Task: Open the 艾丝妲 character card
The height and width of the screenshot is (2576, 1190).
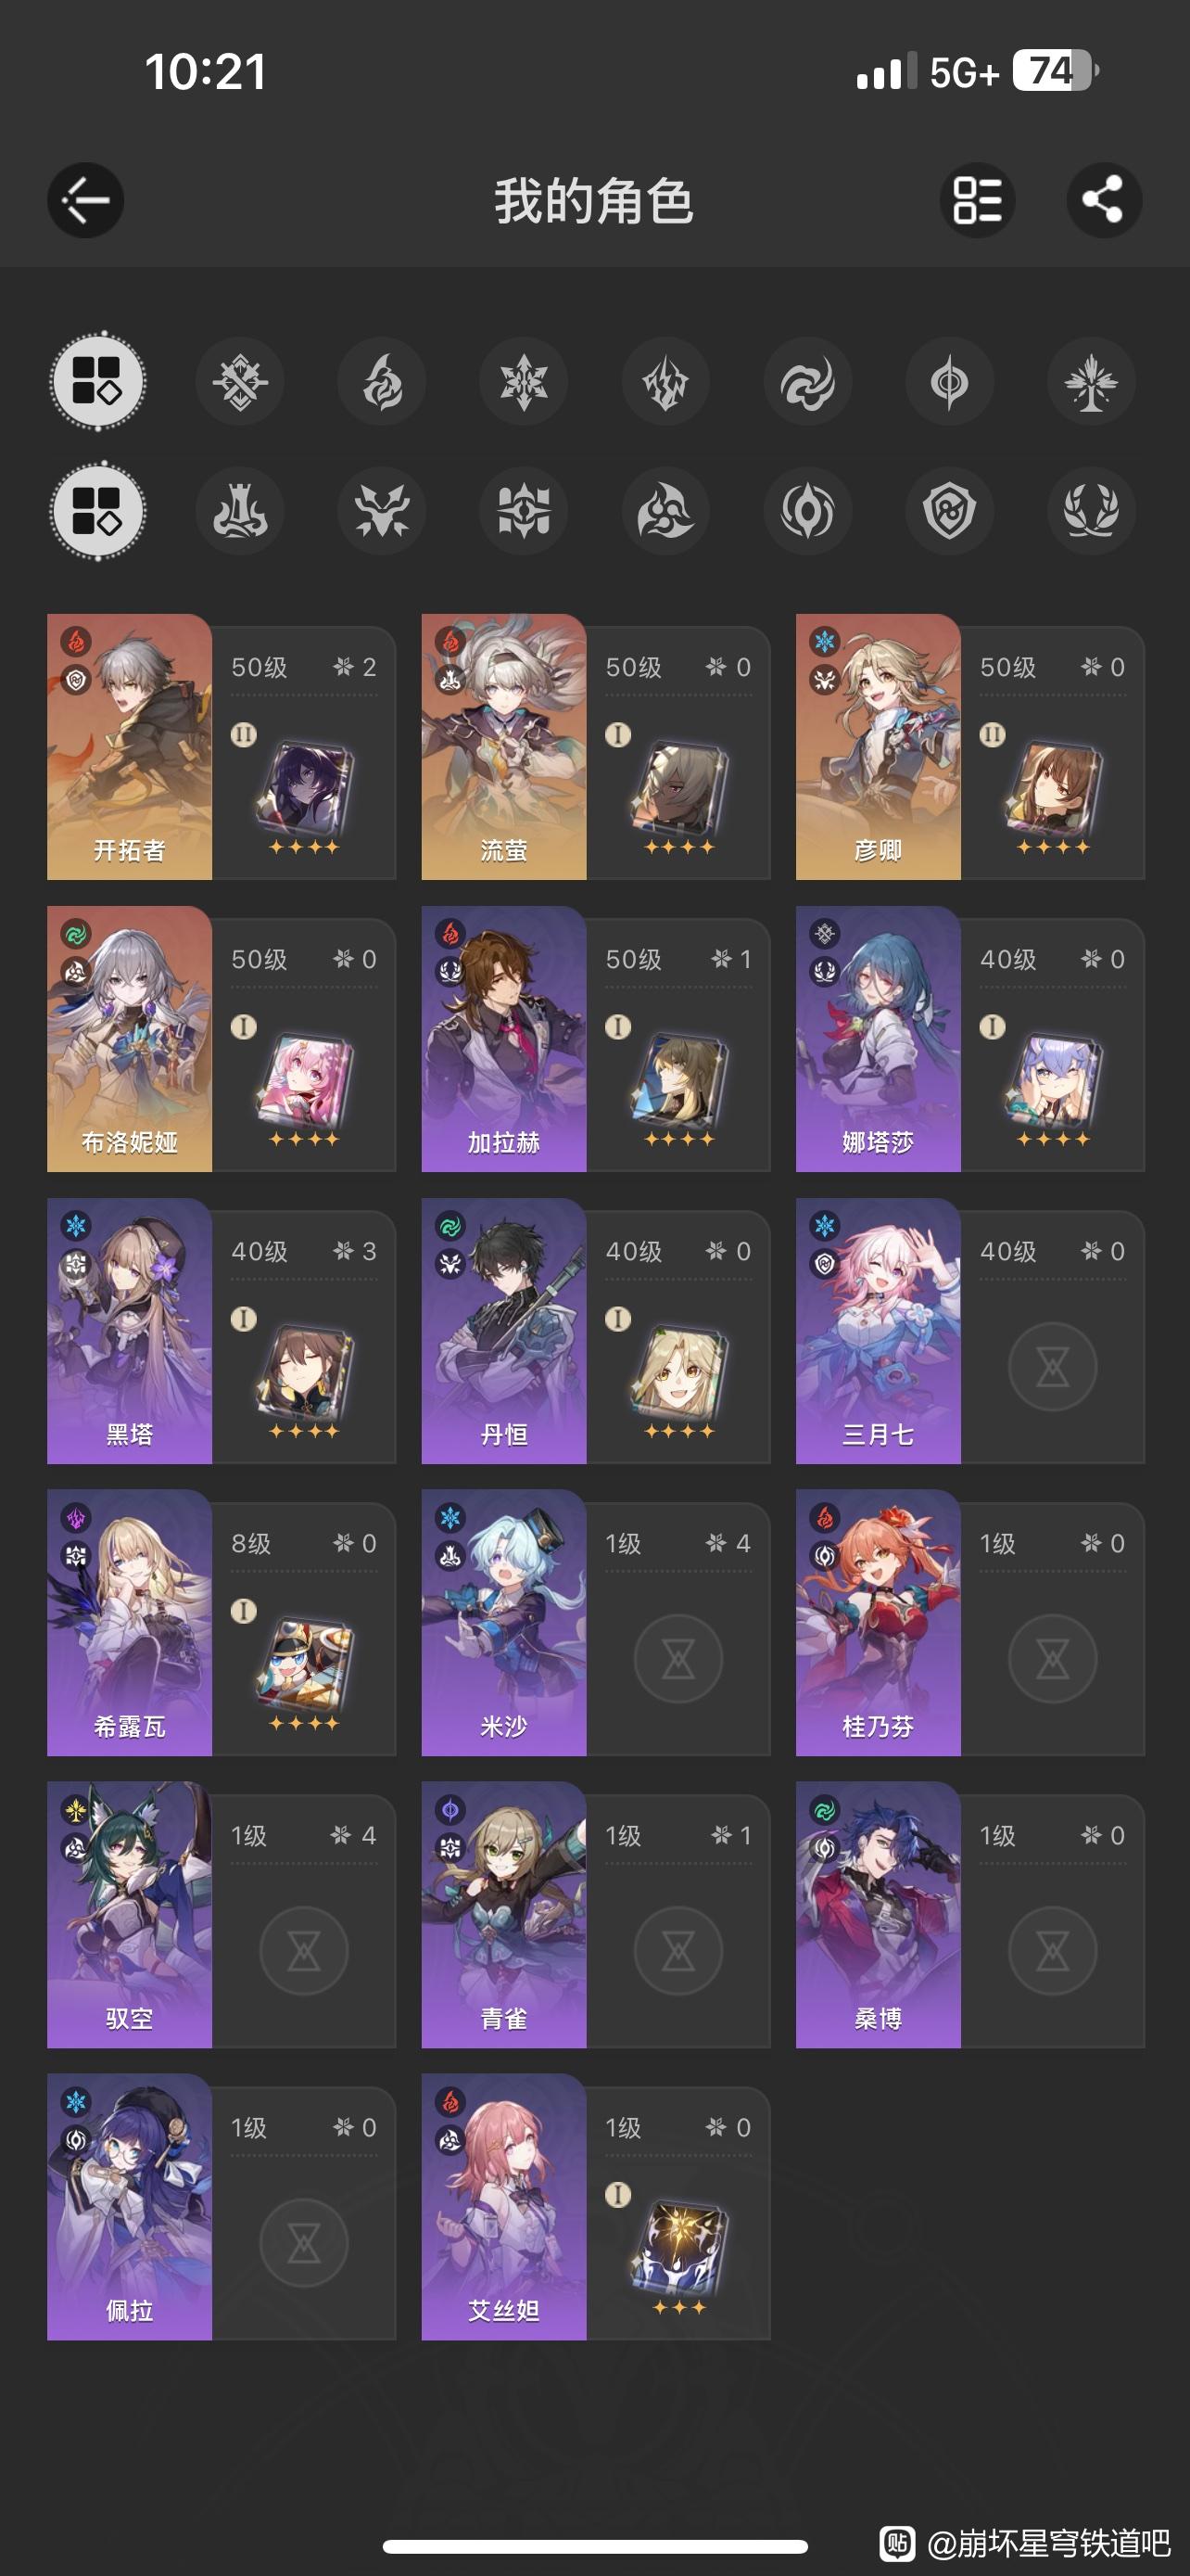Action: click(596, 2207)
